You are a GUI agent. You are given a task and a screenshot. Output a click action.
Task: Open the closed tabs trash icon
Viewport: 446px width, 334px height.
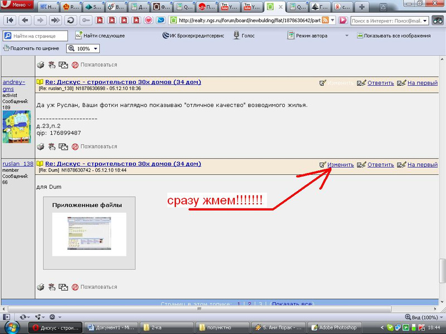(384, 7)
